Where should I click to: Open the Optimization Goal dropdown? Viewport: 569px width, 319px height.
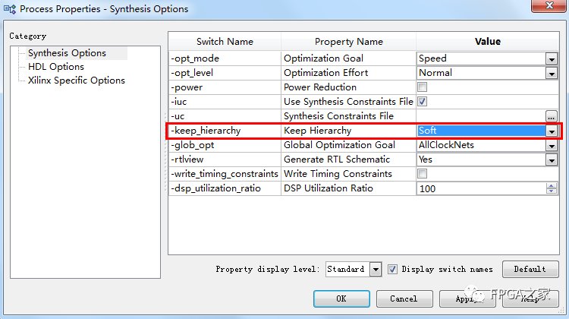coord(552,58)
